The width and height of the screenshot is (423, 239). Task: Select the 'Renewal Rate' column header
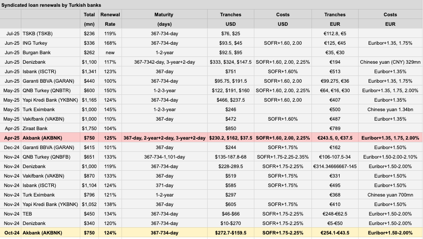[110, 19]
